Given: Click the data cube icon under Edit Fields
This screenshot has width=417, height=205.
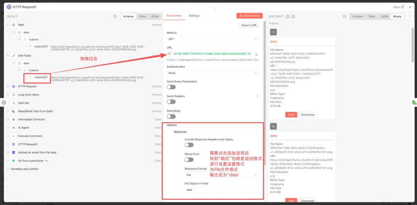Looking at the screenshot, I should (19, 63).
